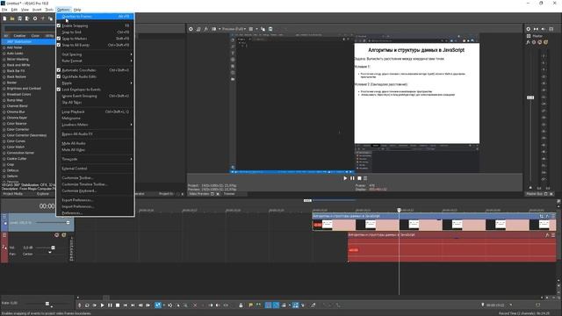Screen dimensions: 562x316
Task: Uncheck Enable Snapping in the Options menu
Action: (x=95, y=25)
